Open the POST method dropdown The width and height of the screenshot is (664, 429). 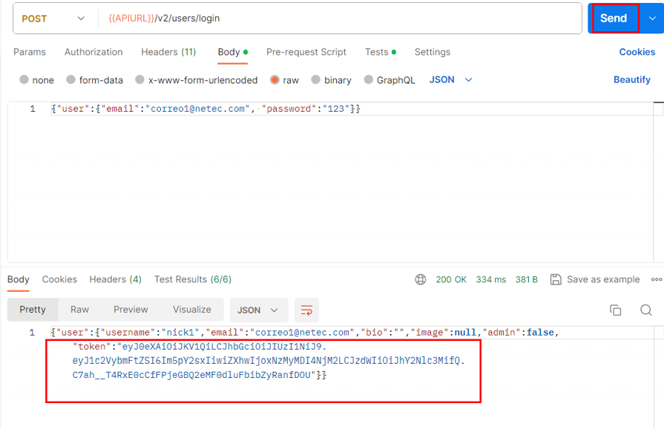53,19
